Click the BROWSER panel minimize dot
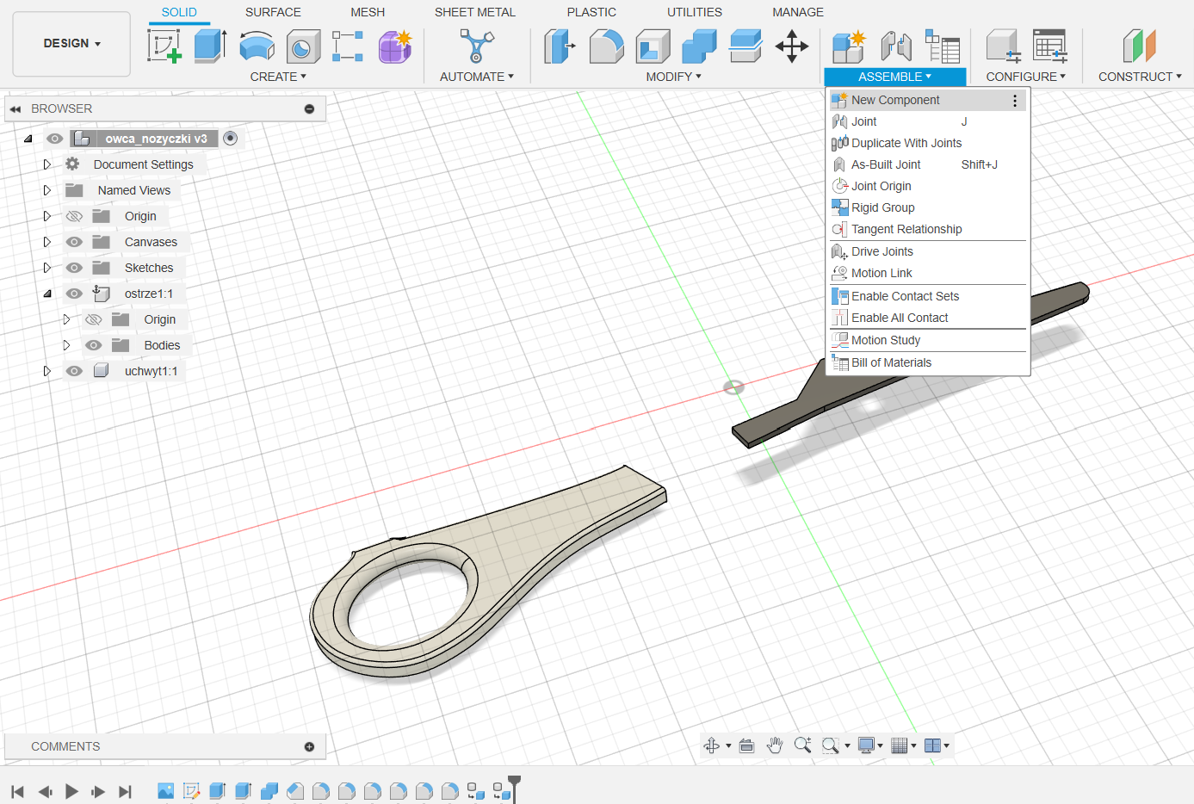Screen dimensions: 1194x804 coord(309,109)
